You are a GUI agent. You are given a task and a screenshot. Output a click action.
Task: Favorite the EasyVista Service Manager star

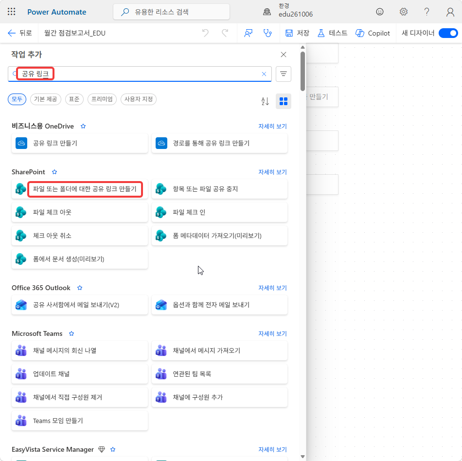click(x=113, y=449)
